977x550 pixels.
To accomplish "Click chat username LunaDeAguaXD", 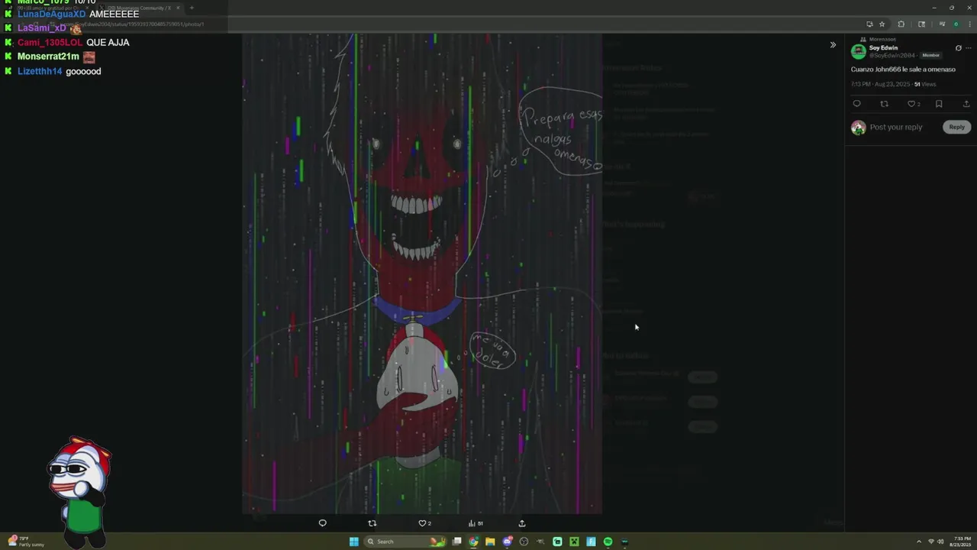I will (x=51, y=14).
